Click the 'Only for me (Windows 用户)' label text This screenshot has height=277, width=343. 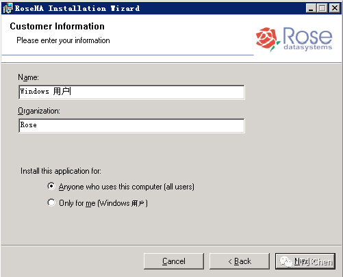click(103, 203)
